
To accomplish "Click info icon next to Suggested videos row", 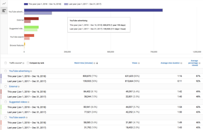I will coord(28,102).
